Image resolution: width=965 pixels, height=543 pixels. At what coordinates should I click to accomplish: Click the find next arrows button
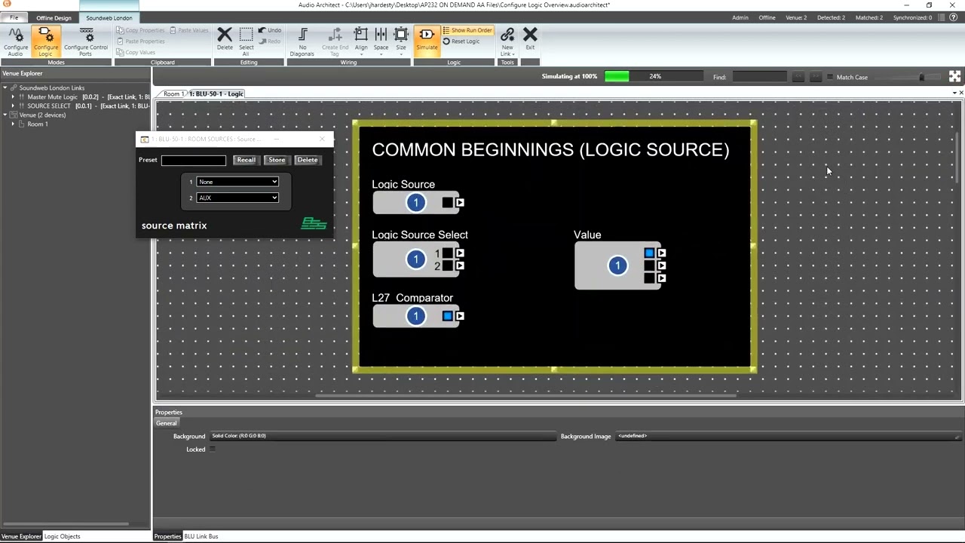point(815,77)
